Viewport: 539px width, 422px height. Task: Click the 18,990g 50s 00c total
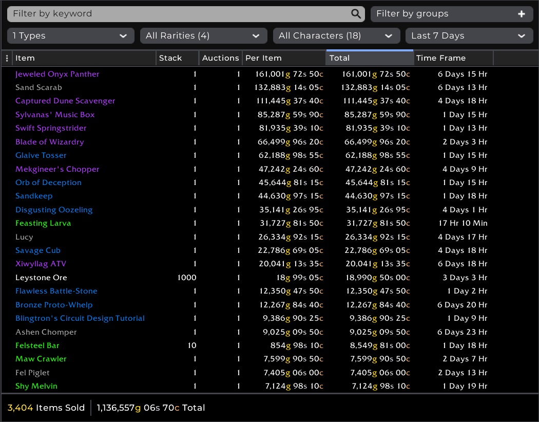click(x=378, y=278)
